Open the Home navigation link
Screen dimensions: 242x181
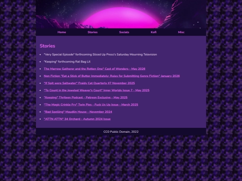pos(62,32)
